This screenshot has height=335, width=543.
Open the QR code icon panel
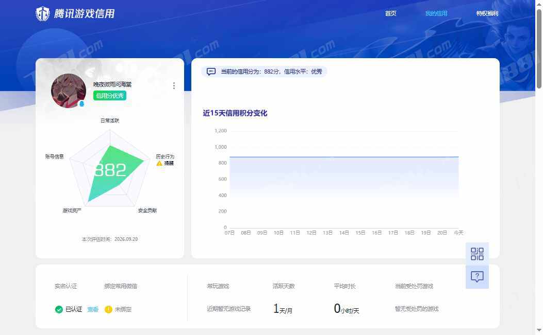(x=477, y=254)
